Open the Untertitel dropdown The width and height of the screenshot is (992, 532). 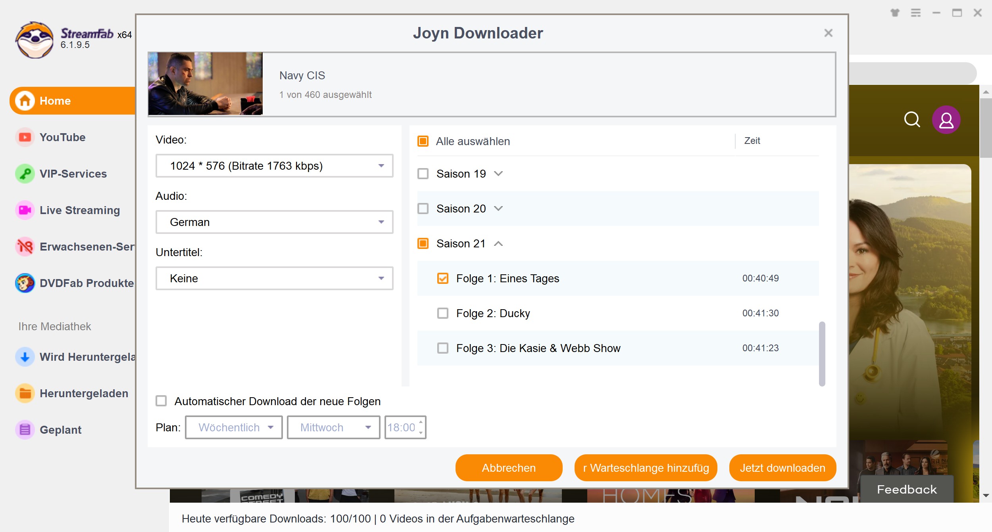coord(274,278)
